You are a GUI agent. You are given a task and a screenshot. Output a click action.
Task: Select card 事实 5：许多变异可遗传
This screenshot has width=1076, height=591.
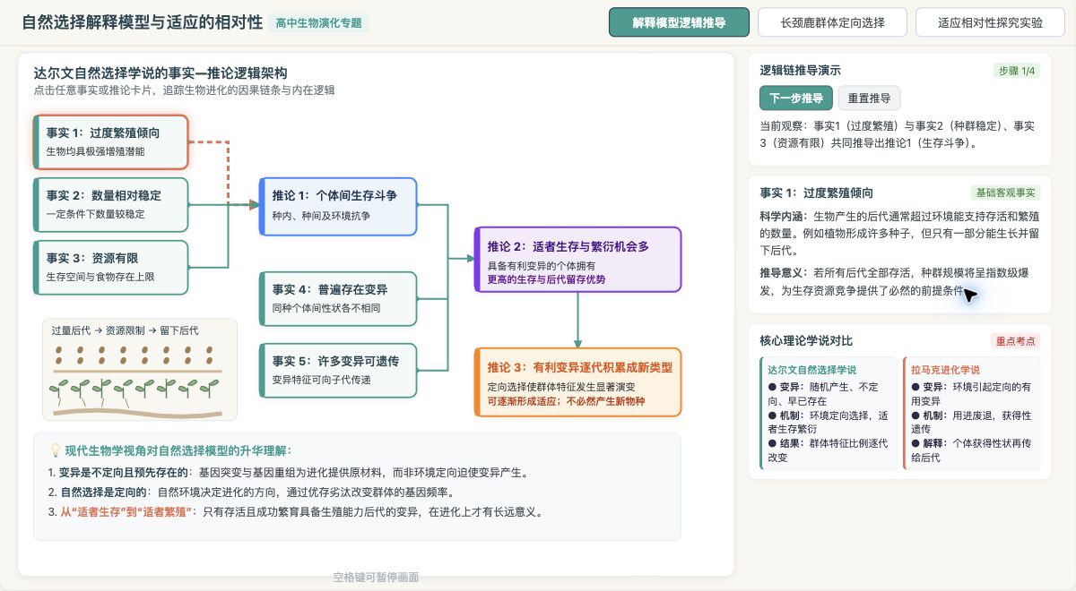[x=338, y=370]
